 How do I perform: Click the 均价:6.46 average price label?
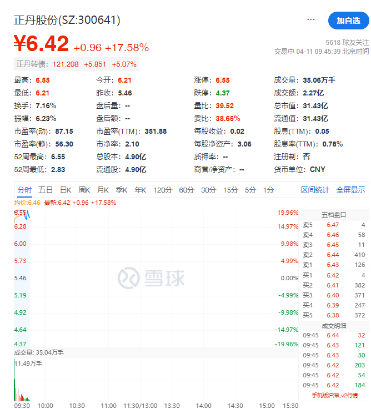click(27, 203)
